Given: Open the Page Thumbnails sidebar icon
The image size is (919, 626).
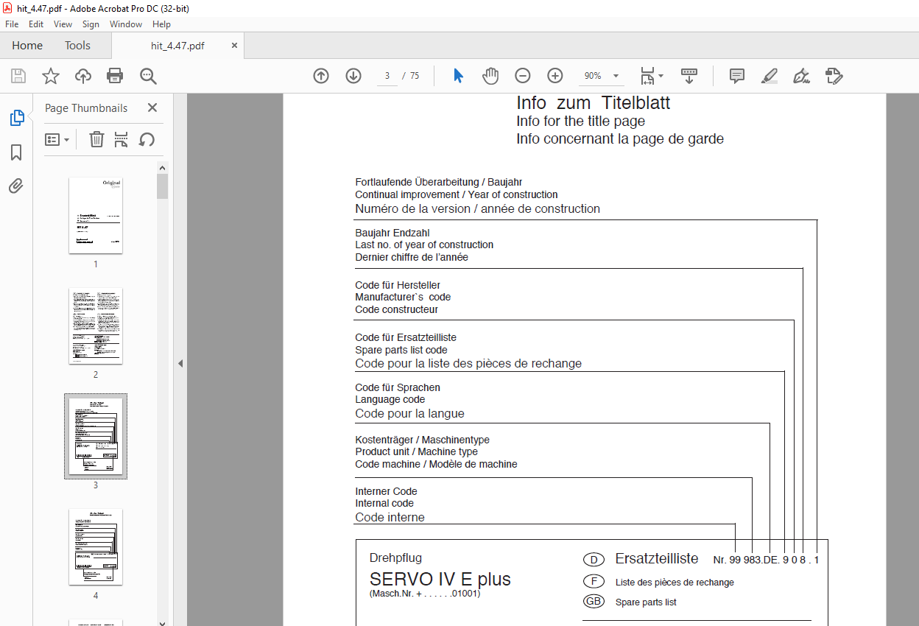Looking at the screenshot, I should point(16,118).
